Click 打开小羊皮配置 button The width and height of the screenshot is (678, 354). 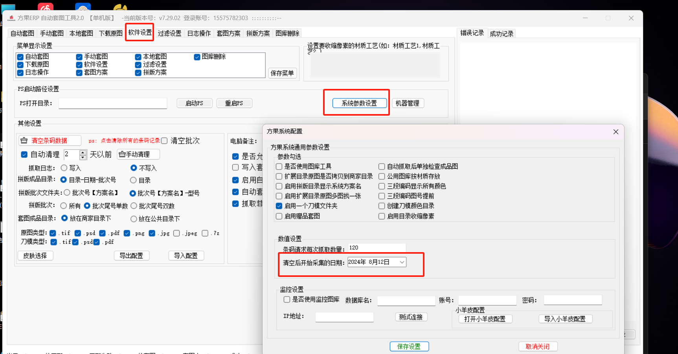pos(485,319)
